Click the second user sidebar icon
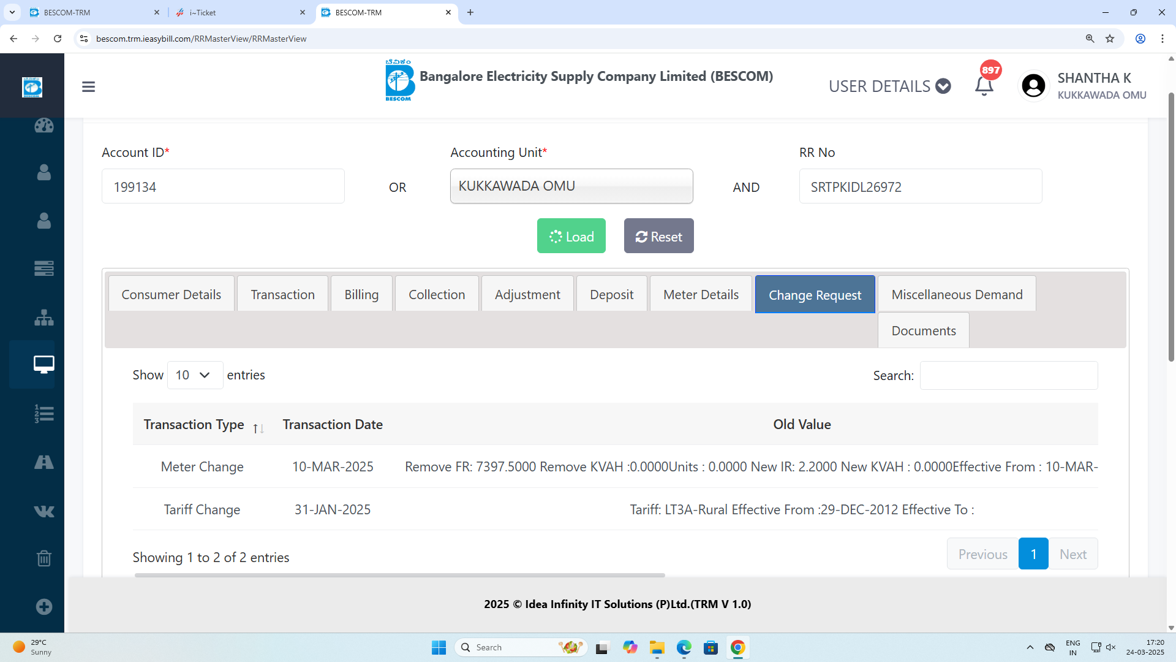Screen dimensions: 1176x662 click(43, 221)
